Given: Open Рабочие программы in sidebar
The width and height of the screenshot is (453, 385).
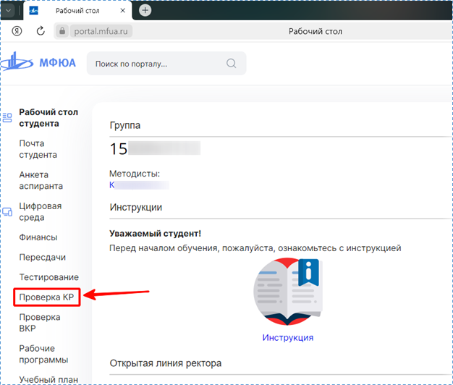Looking at the screenshot, I should tap(43, 354).
